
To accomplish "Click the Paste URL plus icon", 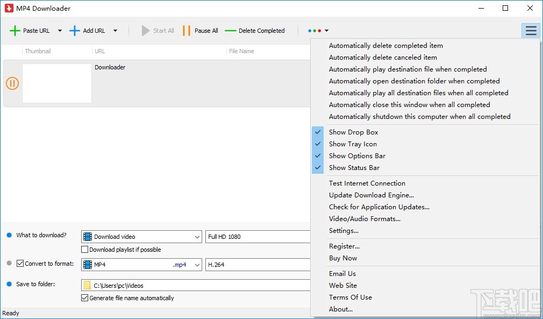I will (x=15, y=31).
